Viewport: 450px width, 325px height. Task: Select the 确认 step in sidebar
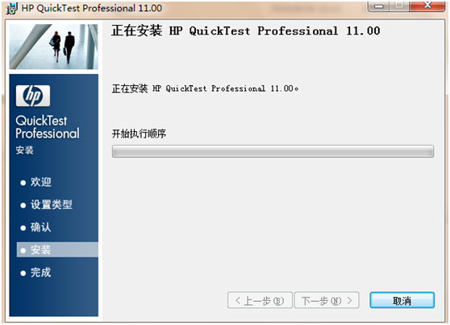tap(36, 228)
